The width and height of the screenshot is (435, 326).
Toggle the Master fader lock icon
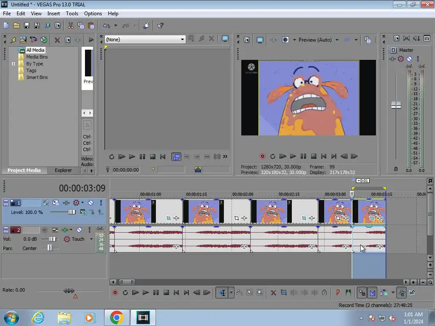(x=396, y=169)
